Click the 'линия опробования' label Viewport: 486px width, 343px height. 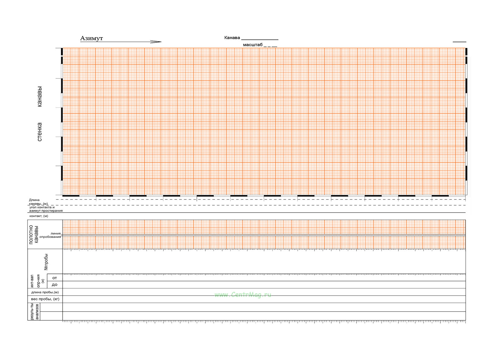[50, 235]
